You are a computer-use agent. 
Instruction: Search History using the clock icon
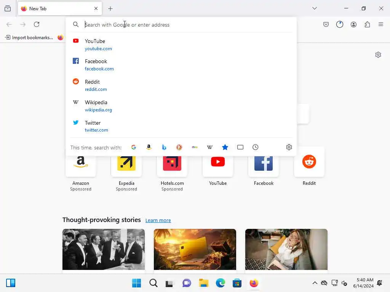(256, 147)
